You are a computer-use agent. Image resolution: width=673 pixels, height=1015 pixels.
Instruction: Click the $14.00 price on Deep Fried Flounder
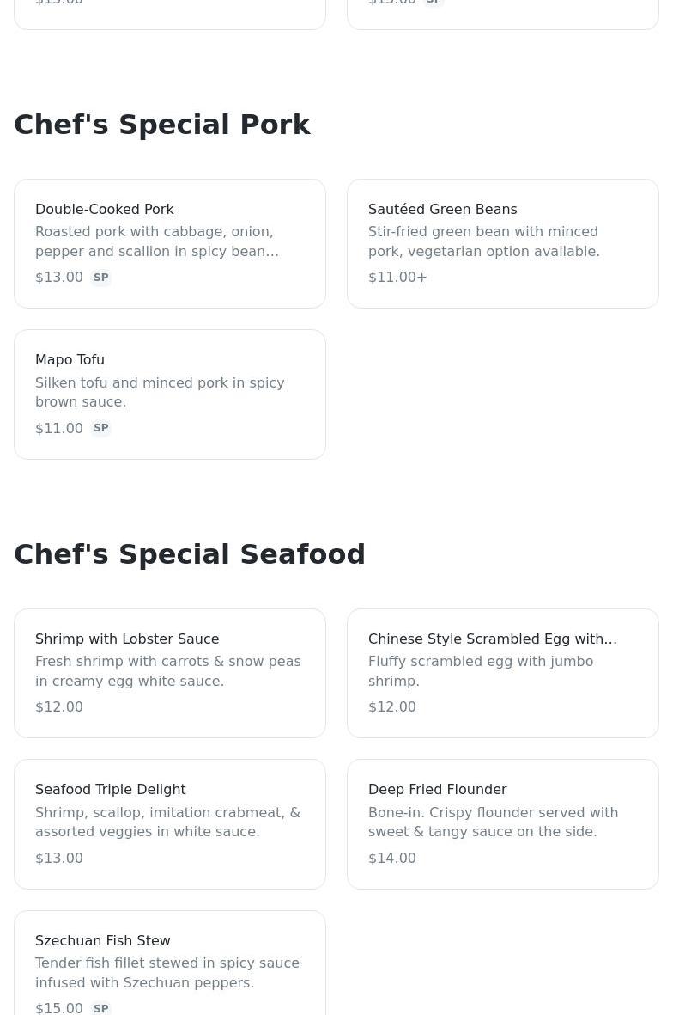tap(391, 858)
